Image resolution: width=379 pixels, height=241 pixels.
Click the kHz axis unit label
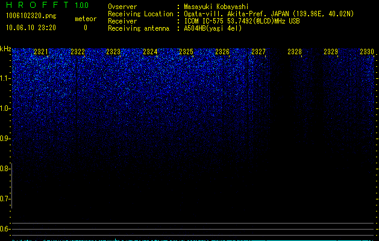click(5, 49)
